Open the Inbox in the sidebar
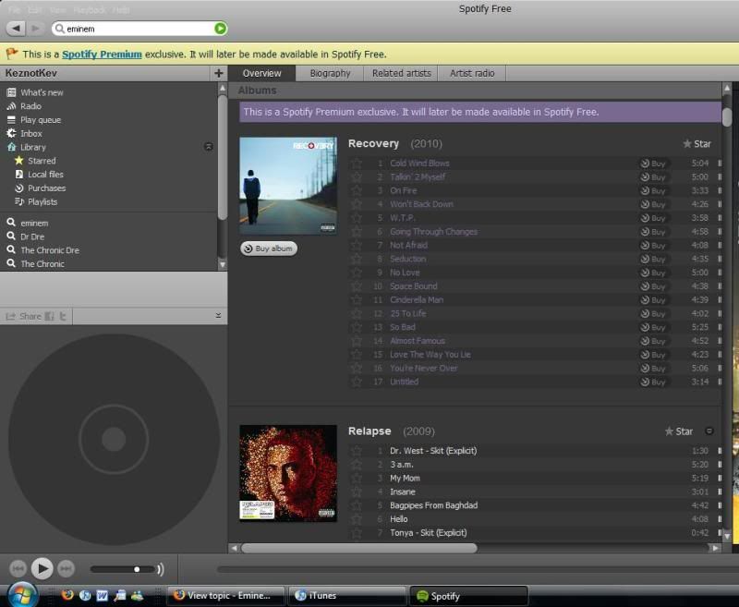739x607 pixels. coord(30,133)
